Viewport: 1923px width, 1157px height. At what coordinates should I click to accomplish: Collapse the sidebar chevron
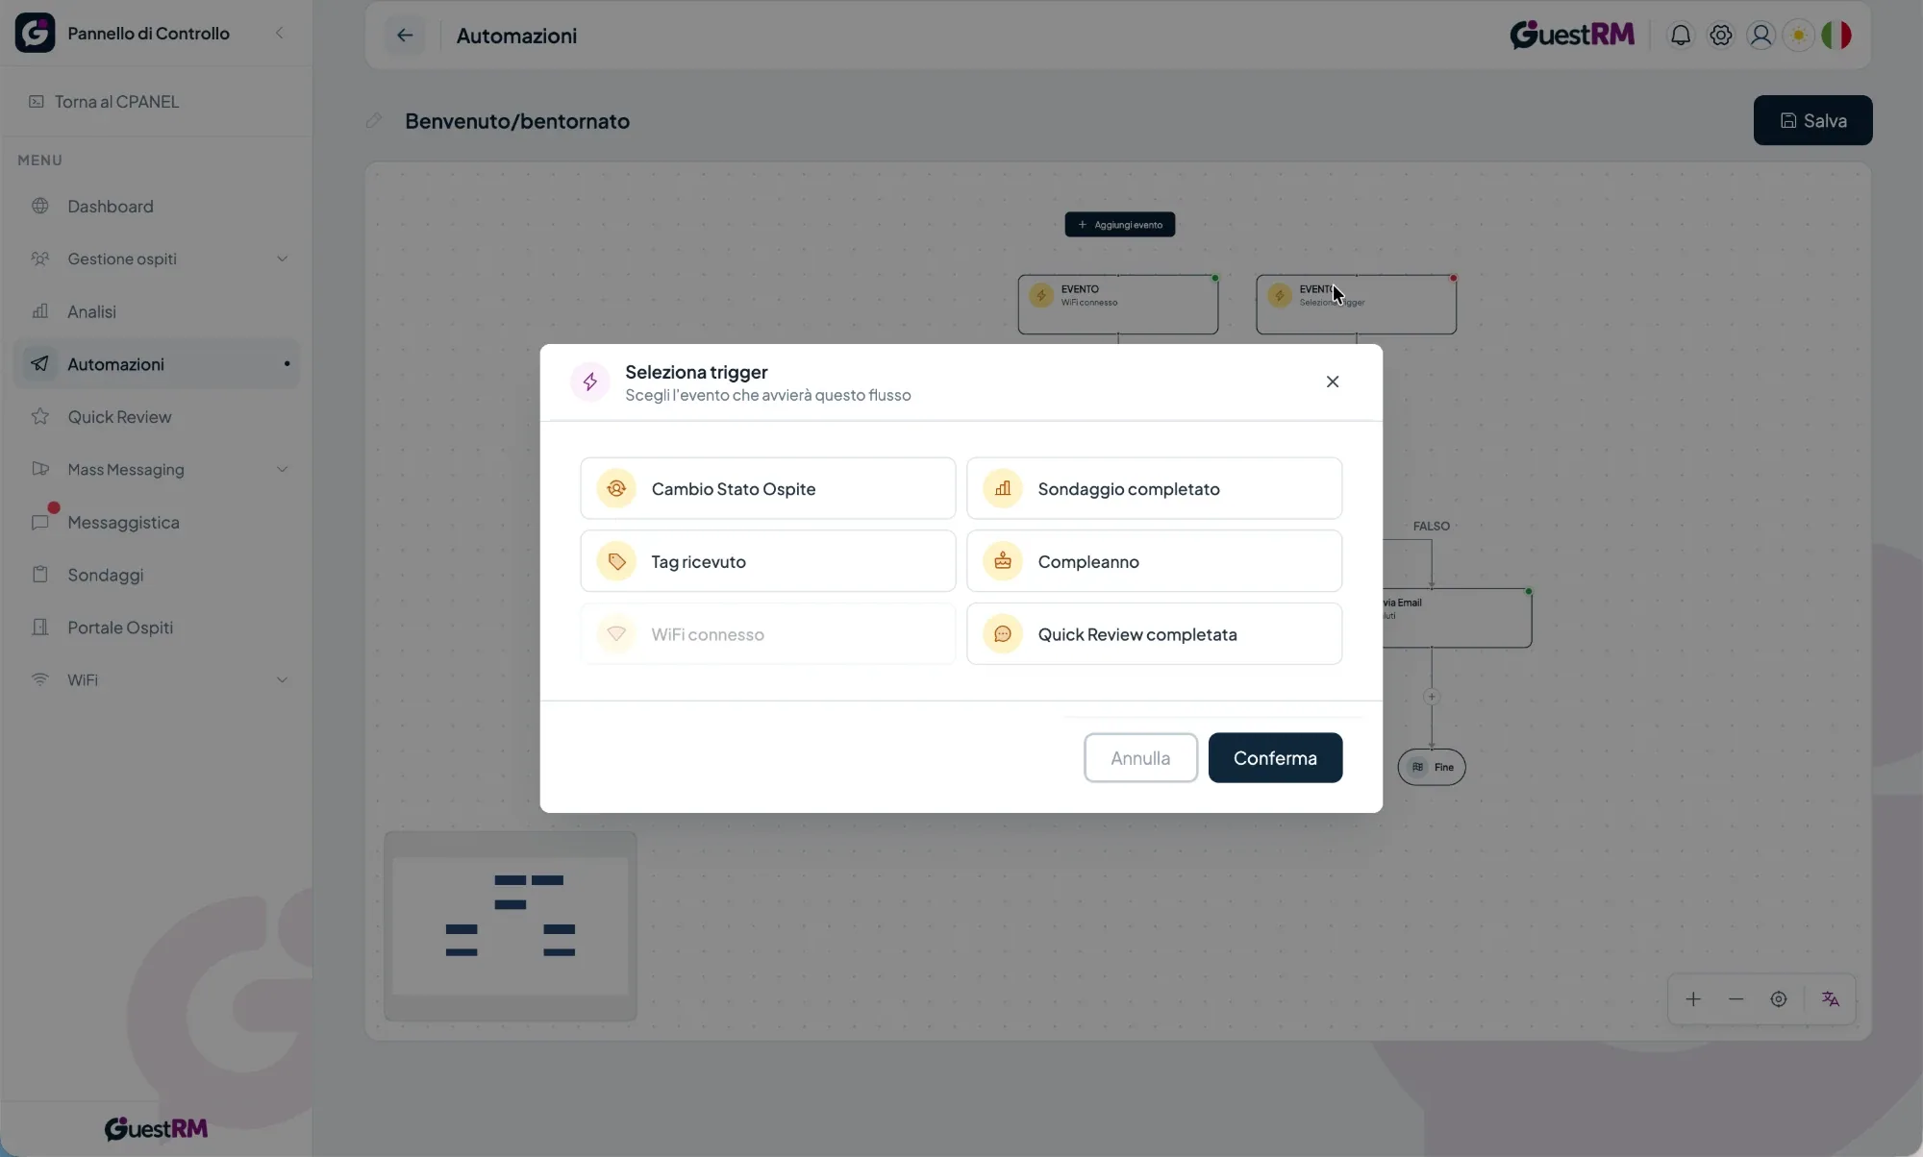click(280, 33)
